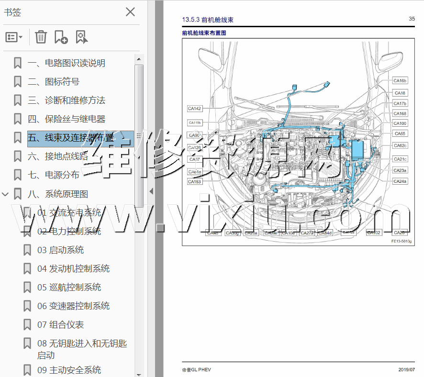
Task: Select bookmark 04 发动机控制系统
Action: pos(73,268)
